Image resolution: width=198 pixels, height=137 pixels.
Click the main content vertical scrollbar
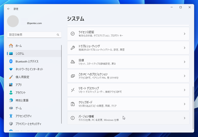pos(193,108)
